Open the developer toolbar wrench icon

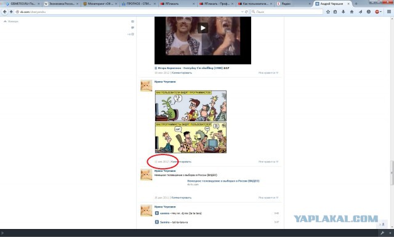pyautogui.click(x=382, y=233)
